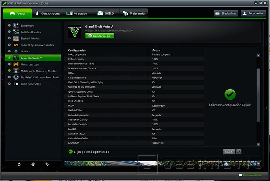270x181 pixels.
Task: Go to the SHIELD tab
Action: pyautogui.click(x=105, y=14)
